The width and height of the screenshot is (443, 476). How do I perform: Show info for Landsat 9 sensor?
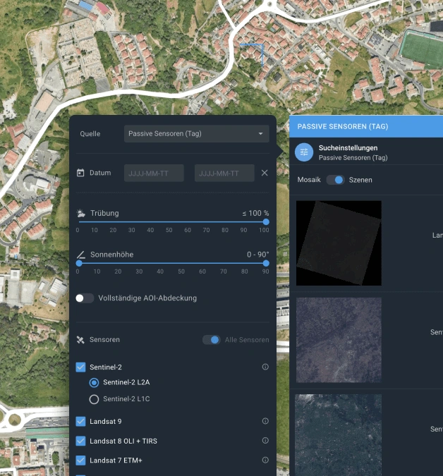click(265, 422)
